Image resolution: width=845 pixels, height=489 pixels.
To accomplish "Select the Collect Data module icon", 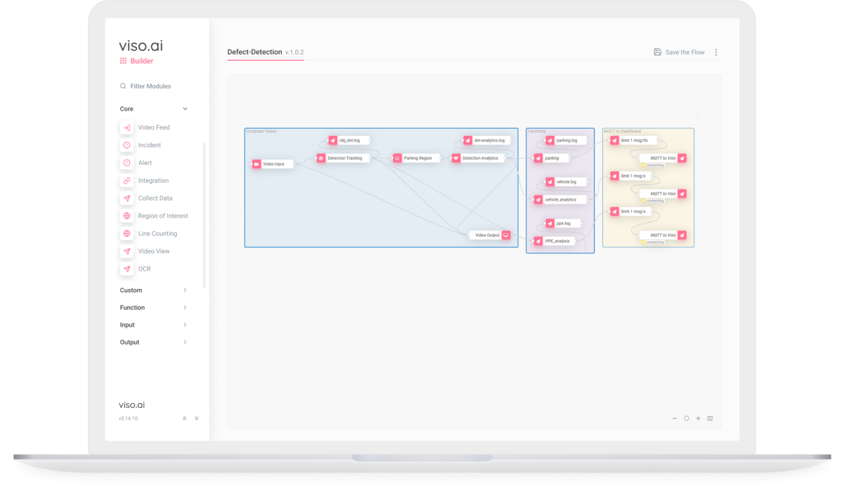I will point(127,199).
